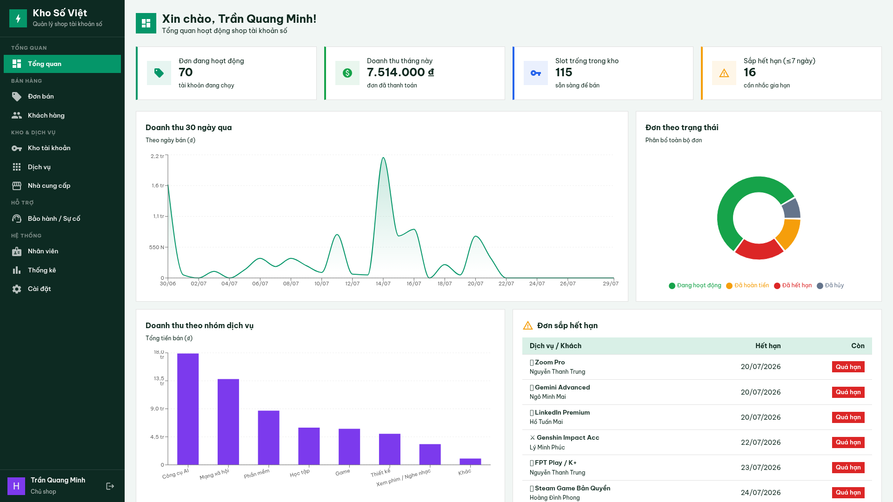Toggle Đã hủy legend item
The image size is (893, 502).
tap(830, 285)
